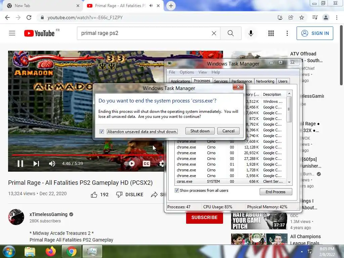Mute the tab via speaker icon
Screen dimensions: 344x258
[x=151, y=6]
